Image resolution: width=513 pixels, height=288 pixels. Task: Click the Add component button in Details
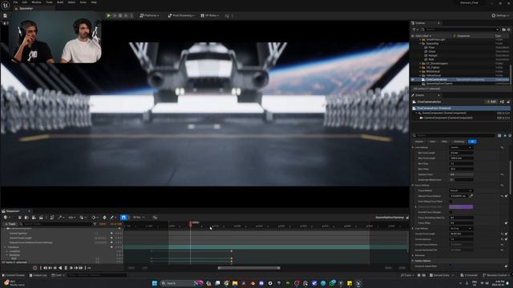[x=491, y=102]
